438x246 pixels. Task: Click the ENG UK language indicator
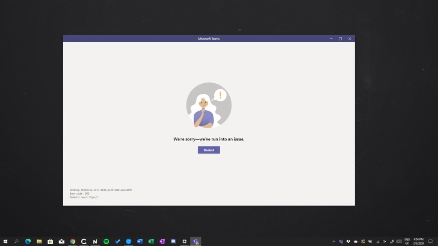(x=407, y=242)
